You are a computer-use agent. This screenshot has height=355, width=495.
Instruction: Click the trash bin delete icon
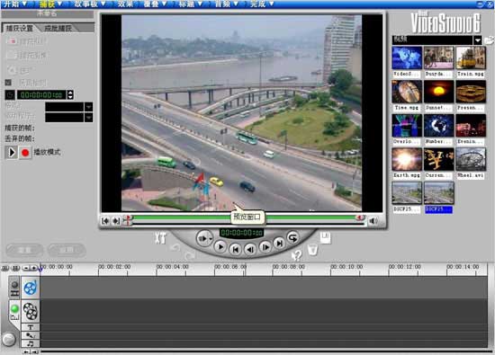[312, 250]
